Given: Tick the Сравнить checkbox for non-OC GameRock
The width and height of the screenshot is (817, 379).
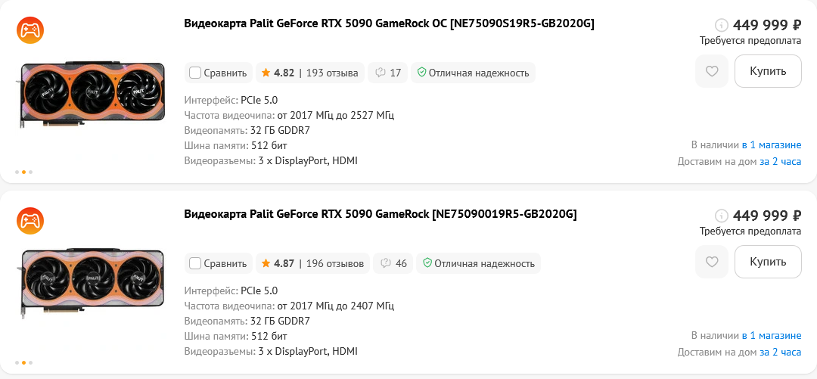Looking at the screenshot, I should [195, 264].
